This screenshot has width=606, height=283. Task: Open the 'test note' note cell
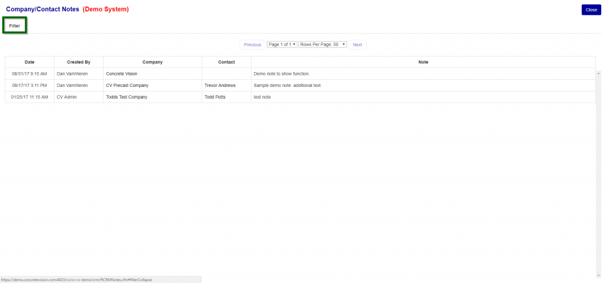tap(423, 97)
